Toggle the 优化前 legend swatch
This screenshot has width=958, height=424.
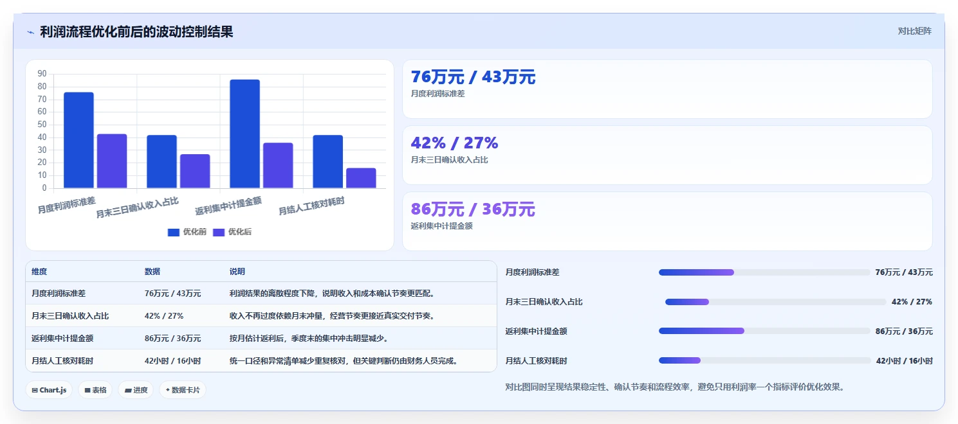[x=173, y=232]
